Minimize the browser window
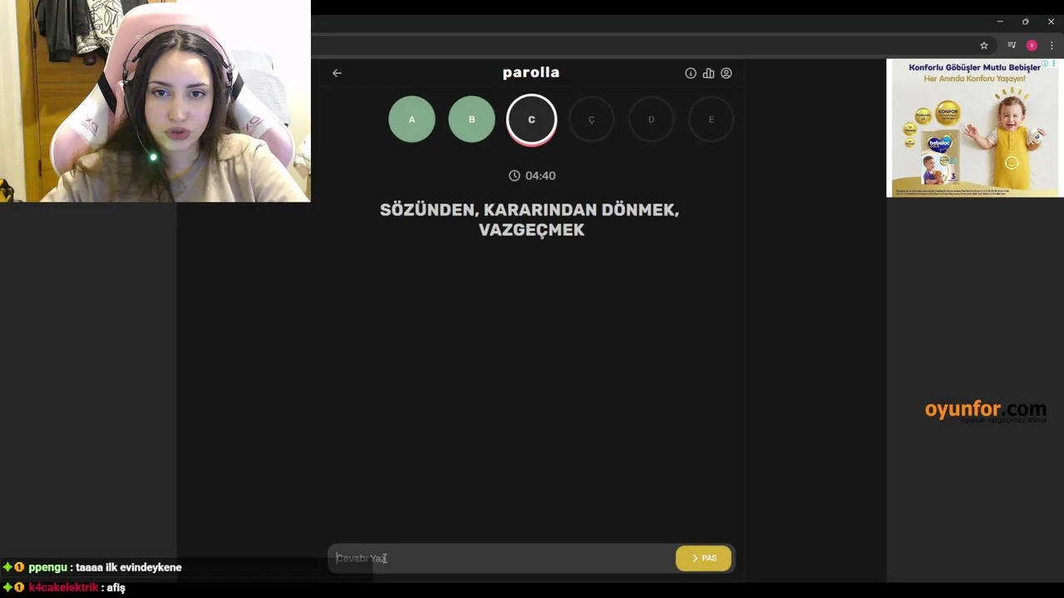 click(x=1000, y=22)
